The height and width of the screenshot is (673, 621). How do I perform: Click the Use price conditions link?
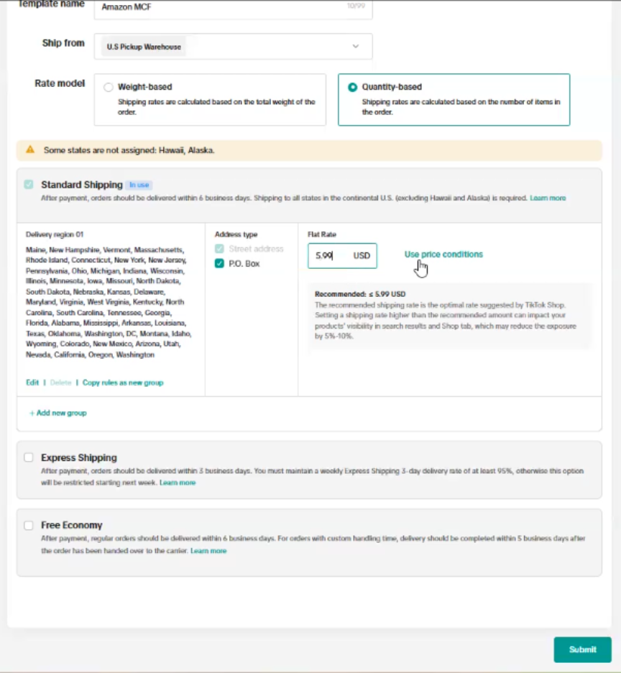[443, 255]
